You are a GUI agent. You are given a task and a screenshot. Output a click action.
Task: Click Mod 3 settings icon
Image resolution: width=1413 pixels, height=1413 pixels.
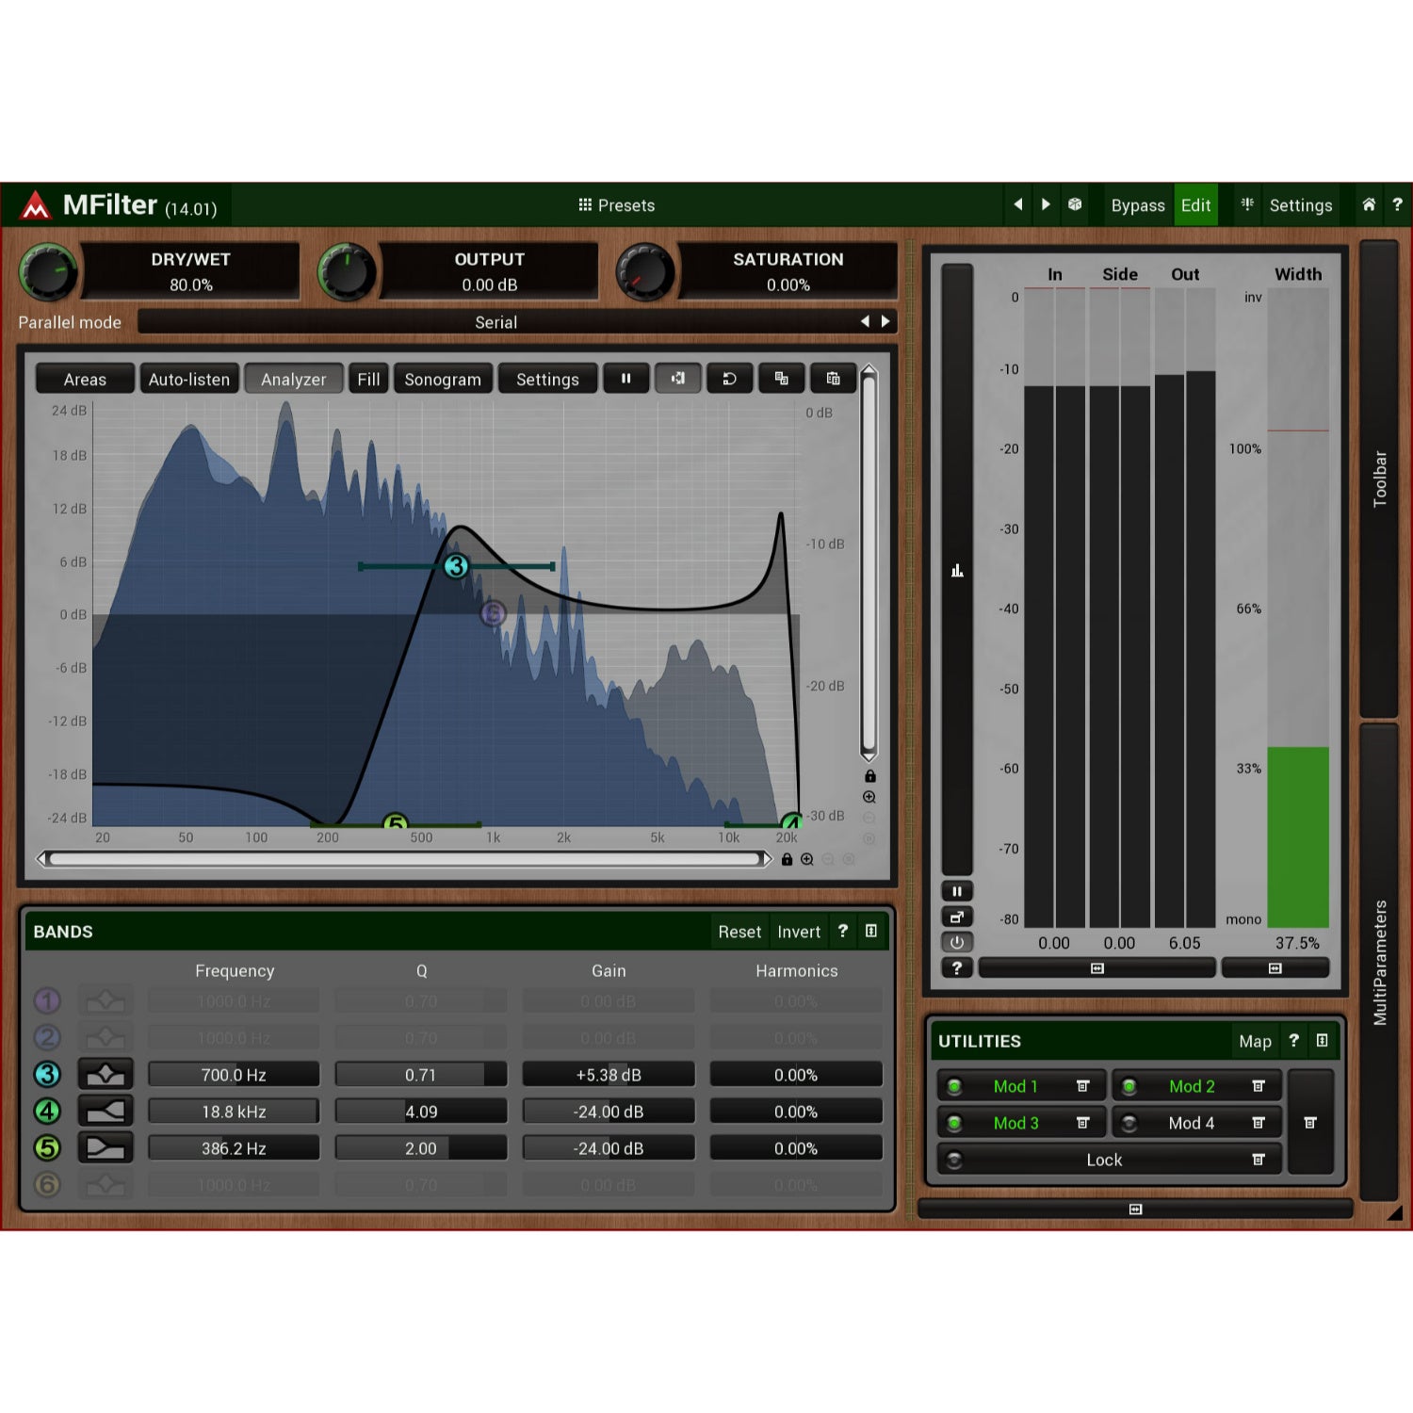coord(1082,1123)
